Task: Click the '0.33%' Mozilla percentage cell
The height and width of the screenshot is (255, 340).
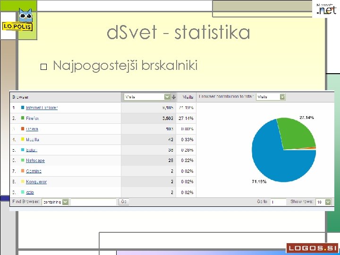Action: tap(187, 140)
